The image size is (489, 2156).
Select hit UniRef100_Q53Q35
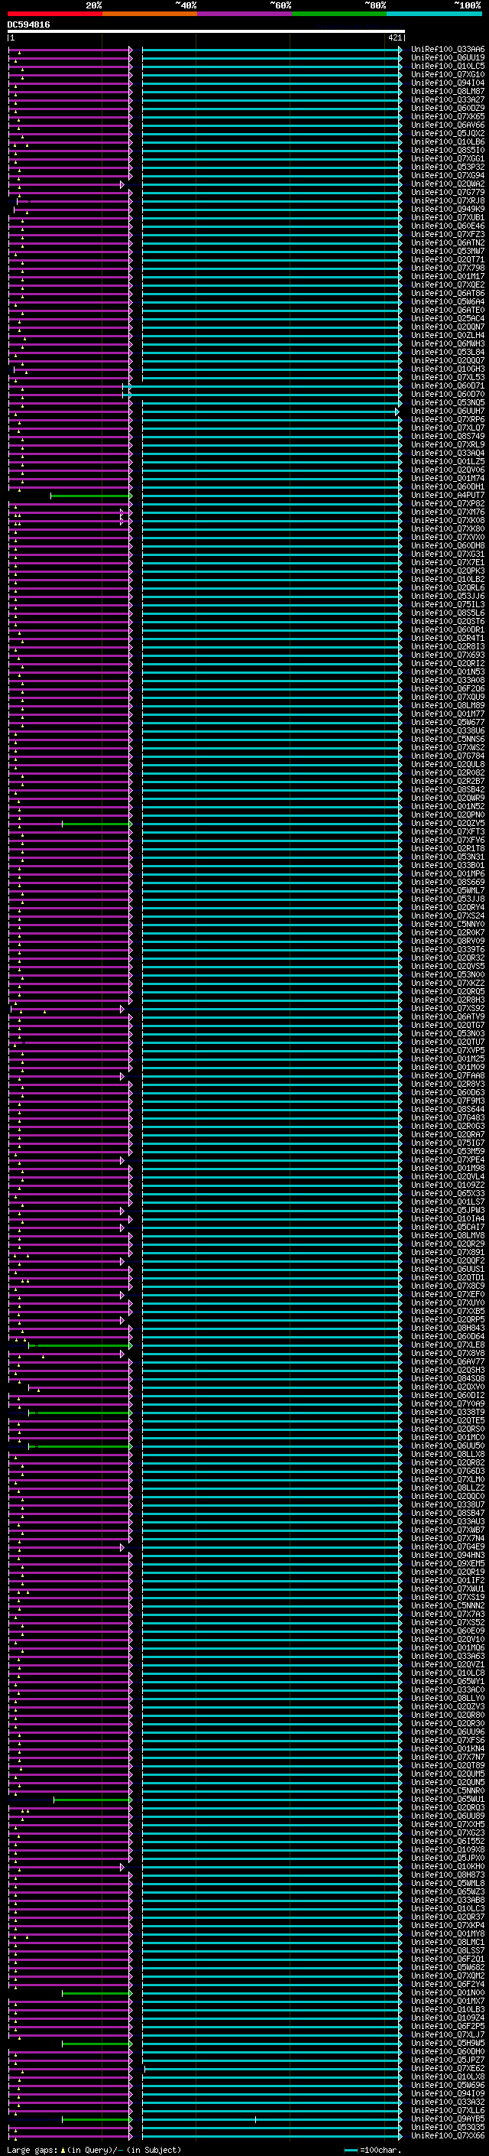pos(448,2128)
